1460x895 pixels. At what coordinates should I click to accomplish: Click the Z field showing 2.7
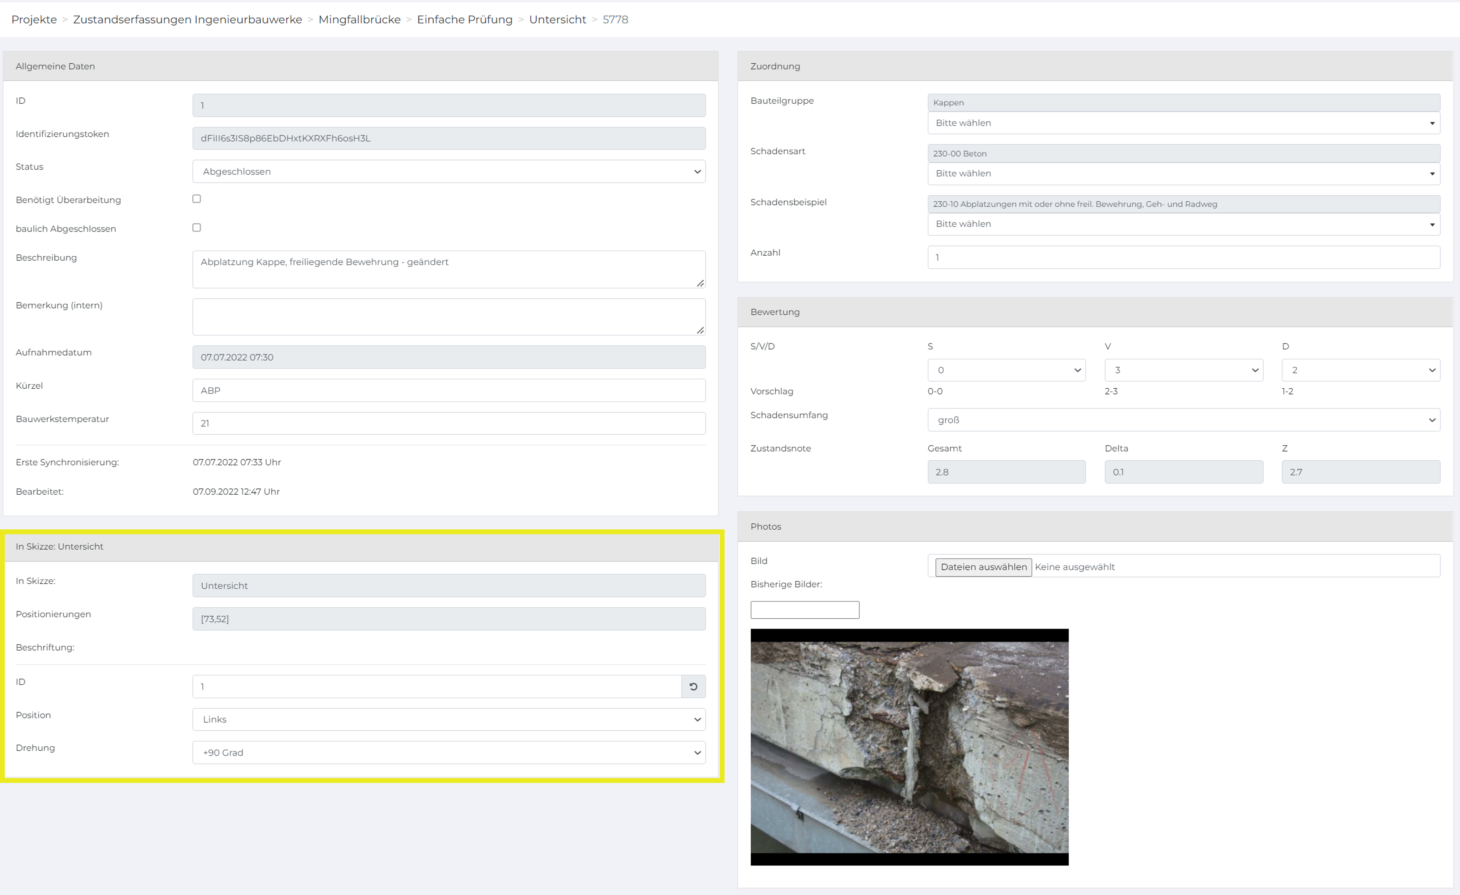tap(1360, 472)
